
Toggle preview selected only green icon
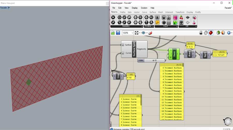(218, 33)
